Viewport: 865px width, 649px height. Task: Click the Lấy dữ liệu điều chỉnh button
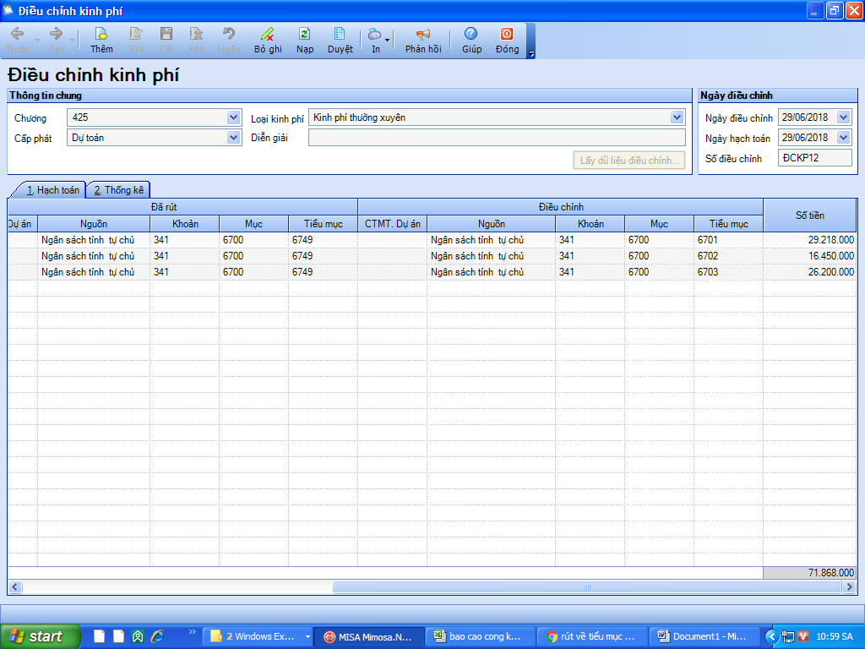click(628, 161)
